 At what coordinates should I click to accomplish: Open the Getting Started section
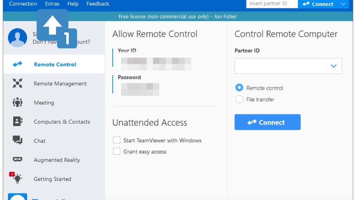[54, 179]
